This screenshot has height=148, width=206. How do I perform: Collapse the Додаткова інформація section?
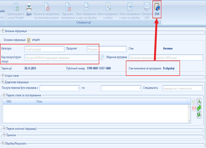pos(3,82)
